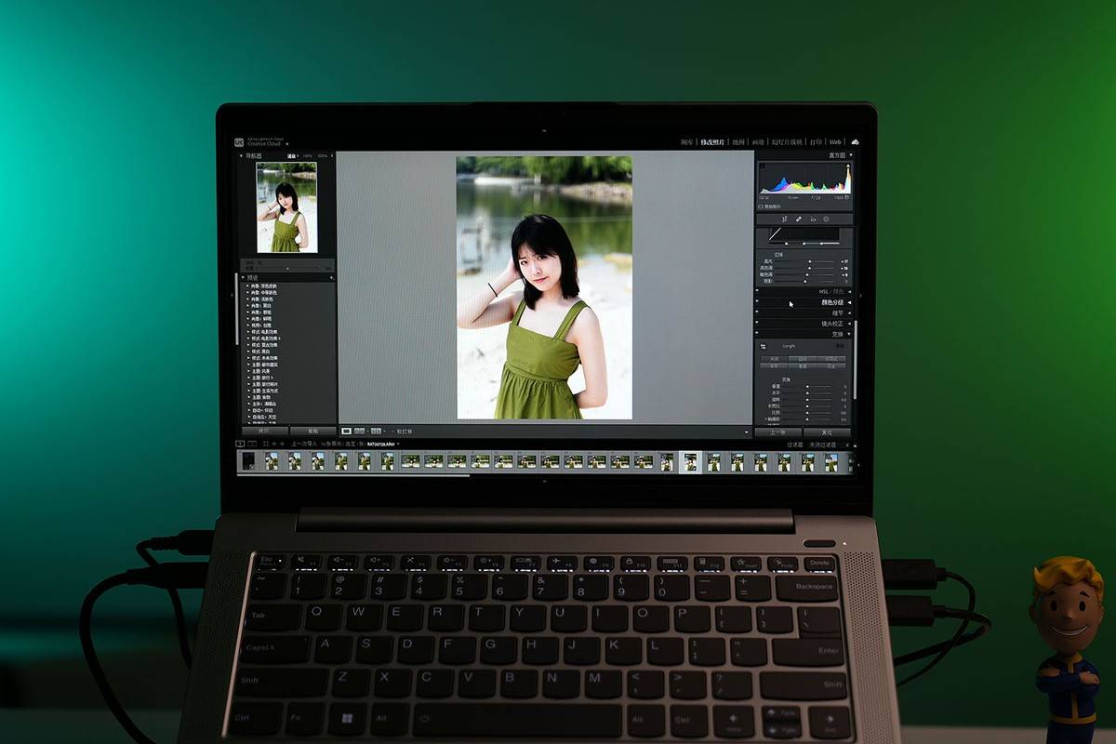This screenshot has height=744, width=1116.
Task: Click the 粘贴 (Paste) button
Action: [x=312, y=431]
